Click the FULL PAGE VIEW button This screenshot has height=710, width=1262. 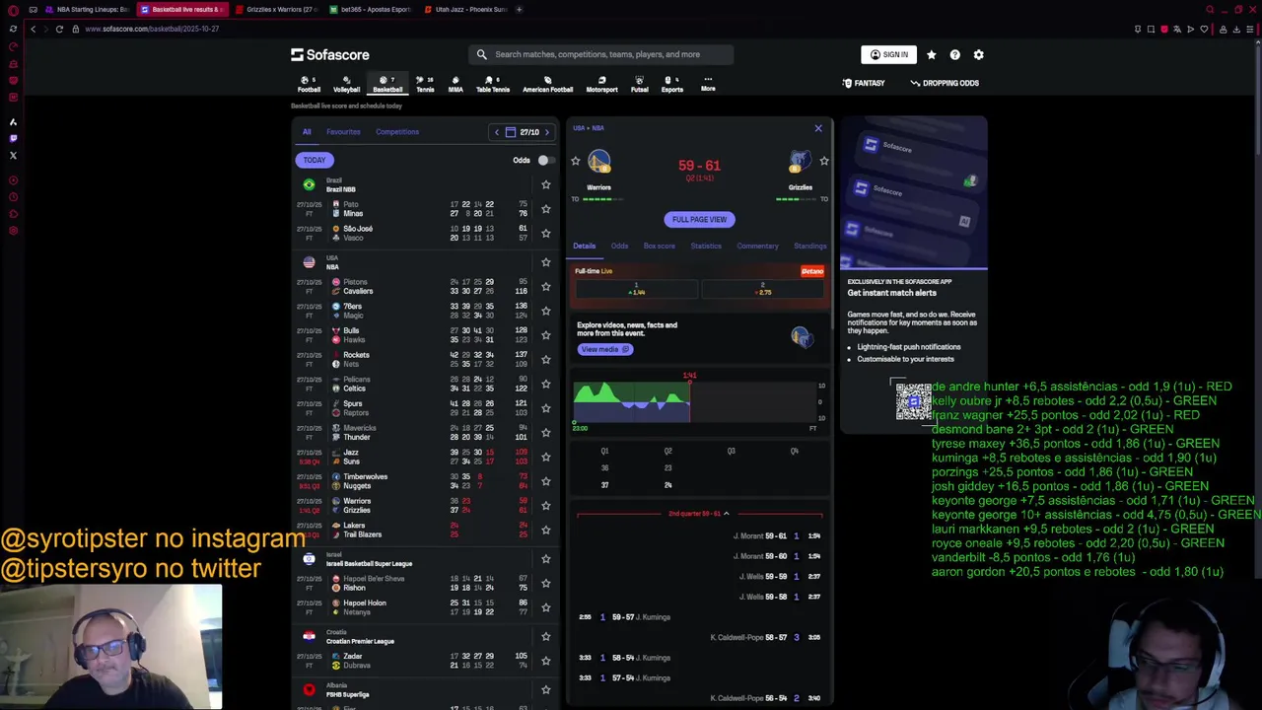pyautogui.click(x=699, y=219)
